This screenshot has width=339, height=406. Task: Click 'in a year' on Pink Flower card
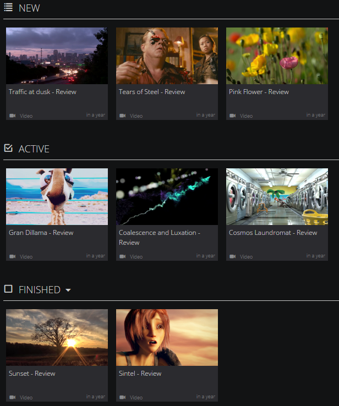pos(316,115)
